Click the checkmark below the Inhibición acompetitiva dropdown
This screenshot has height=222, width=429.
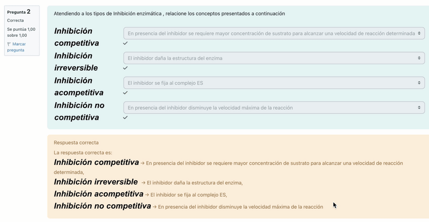tap(125, 93)
